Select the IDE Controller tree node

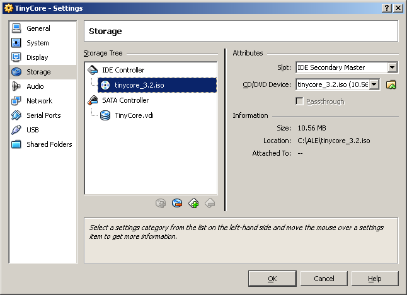tap(123, 70)
